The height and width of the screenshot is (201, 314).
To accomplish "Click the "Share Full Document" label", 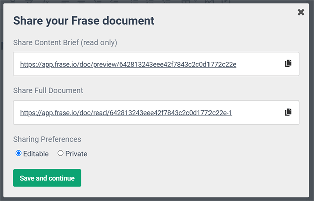I will 48,91.
